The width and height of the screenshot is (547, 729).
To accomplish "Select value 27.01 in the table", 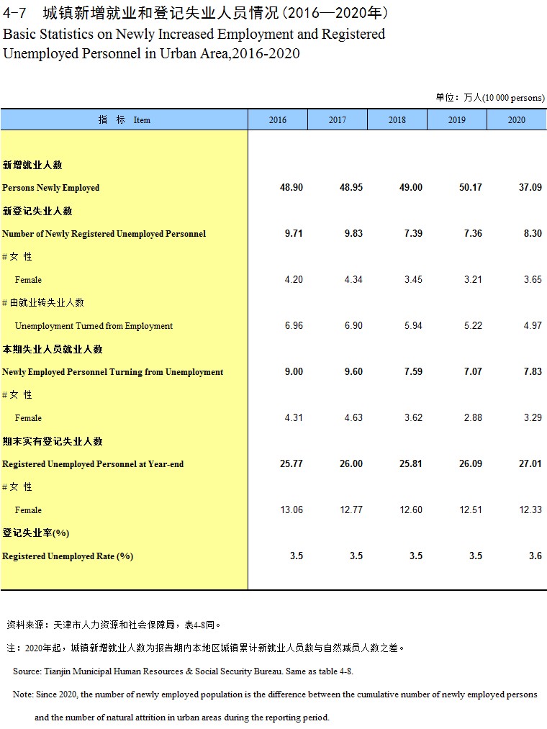I will pyautogui.click(x=530, y=463).
